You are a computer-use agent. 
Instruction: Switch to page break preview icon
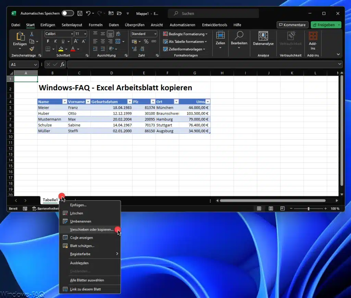(x=282, y=208)
